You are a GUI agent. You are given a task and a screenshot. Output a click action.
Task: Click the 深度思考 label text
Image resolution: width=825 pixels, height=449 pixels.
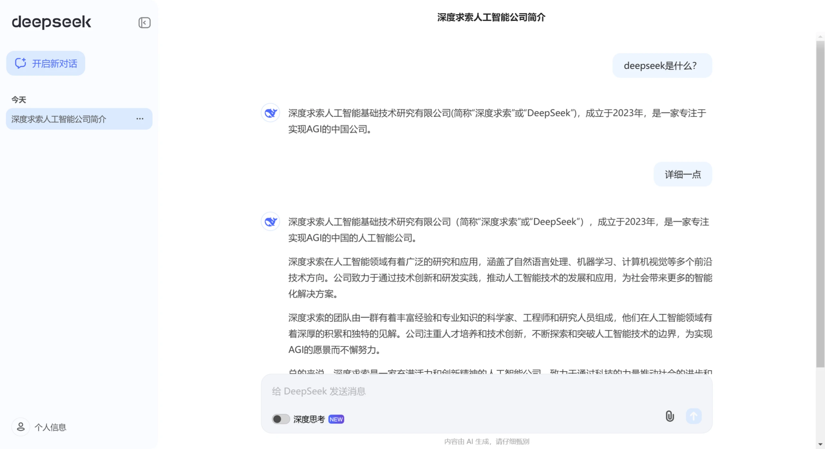[x=309, y=419]
